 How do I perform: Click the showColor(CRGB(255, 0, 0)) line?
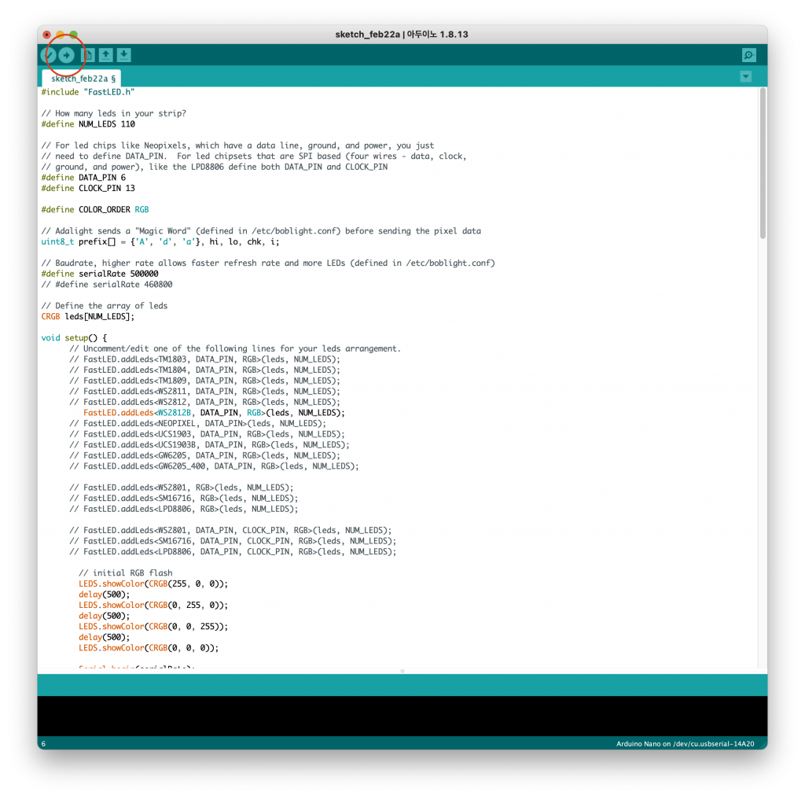[153, 584]
